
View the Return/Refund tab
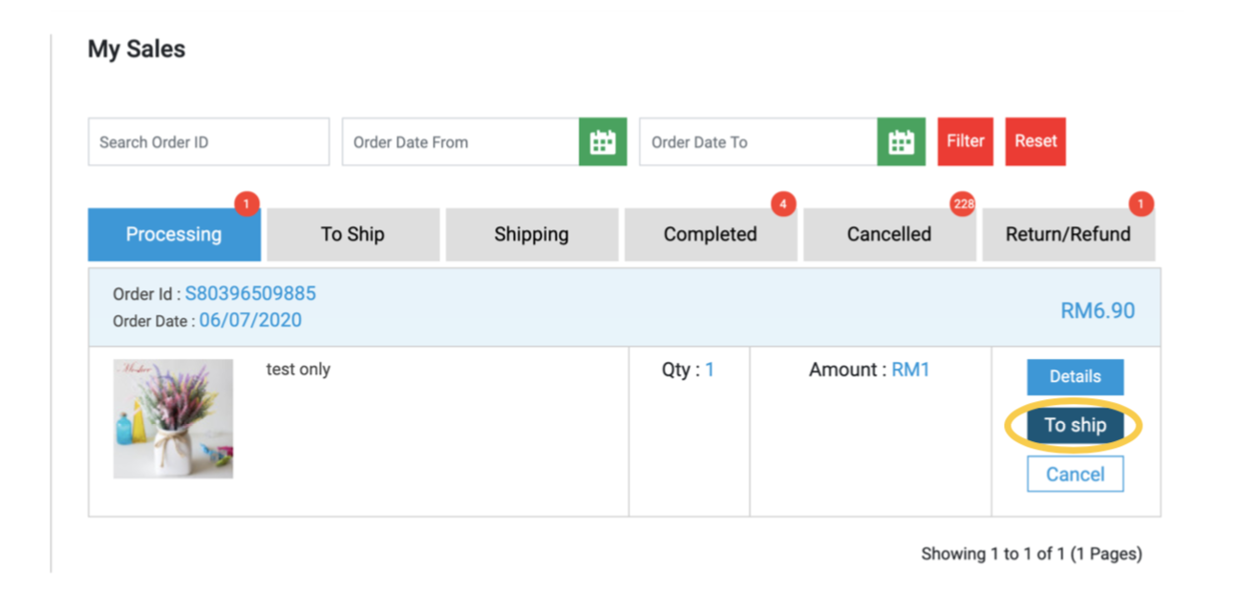click(x=1069, y=235)
